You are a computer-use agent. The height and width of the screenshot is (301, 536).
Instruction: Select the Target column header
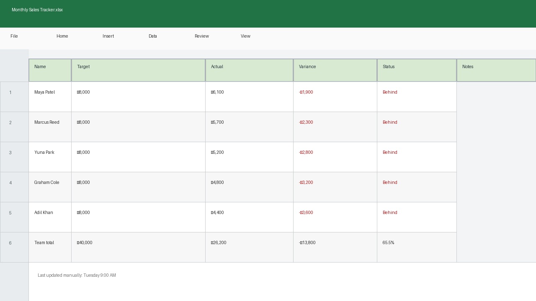click(138, 70)
